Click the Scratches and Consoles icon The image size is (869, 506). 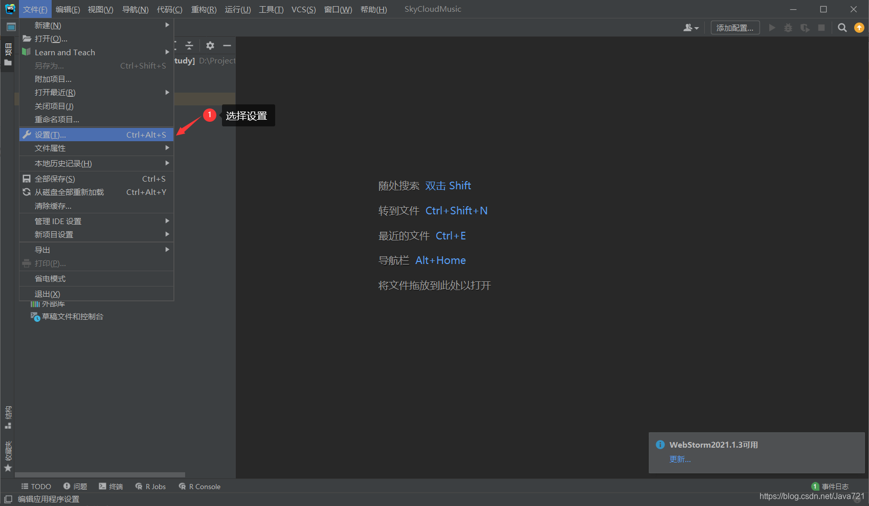[x=35, y=317]
